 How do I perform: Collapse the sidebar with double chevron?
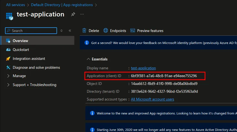(70, 31)
